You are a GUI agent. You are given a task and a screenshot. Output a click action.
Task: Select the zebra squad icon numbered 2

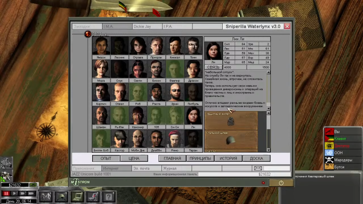(x=6, y=163)
